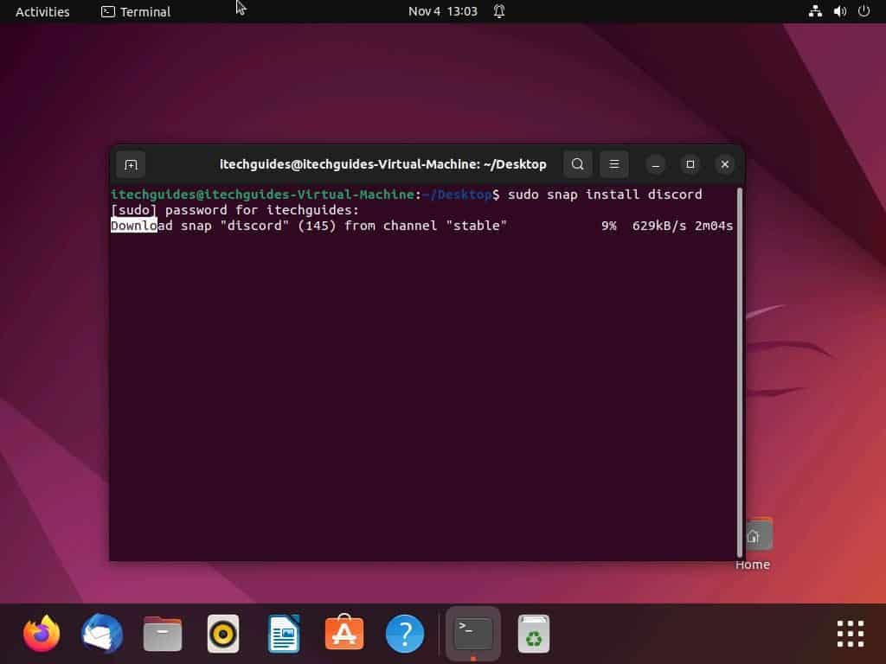Click the '9%' download progress value
This screenshot has width=886, height=664.
pos(608,226)
